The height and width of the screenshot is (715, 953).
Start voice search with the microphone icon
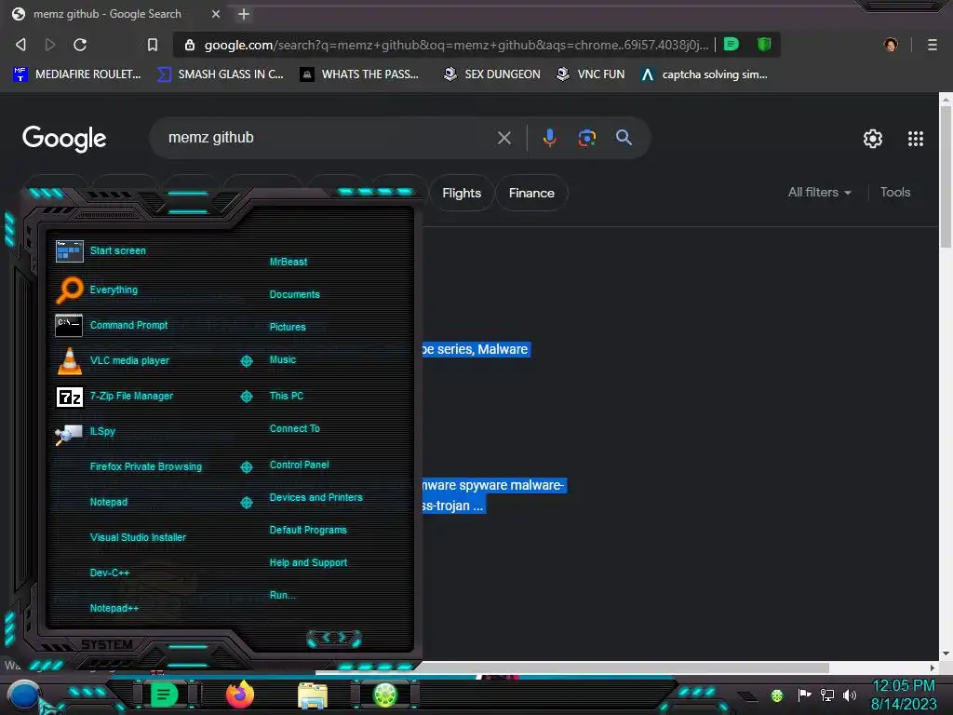pyautogui.click(x=549, y=138)
